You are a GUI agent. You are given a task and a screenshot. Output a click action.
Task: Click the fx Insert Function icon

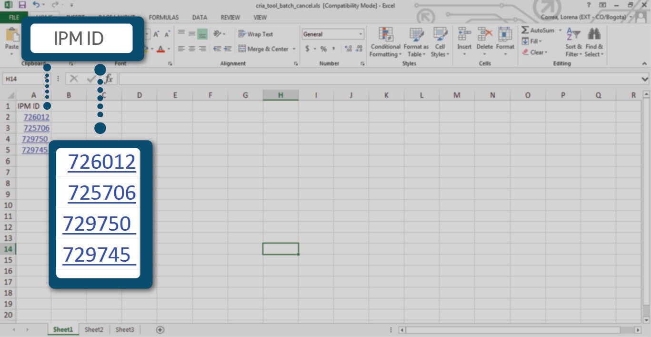coord(109,79)
